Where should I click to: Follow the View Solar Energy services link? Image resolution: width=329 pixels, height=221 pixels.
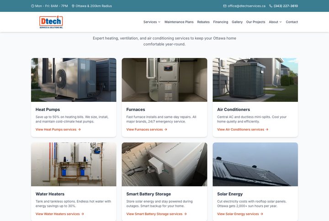tap(240, 214)
